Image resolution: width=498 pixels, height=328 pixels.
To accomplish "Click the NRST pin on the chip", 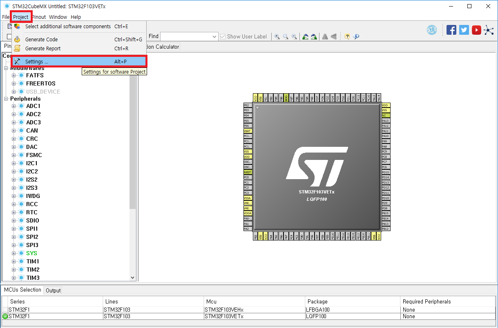I will [248, 172].
